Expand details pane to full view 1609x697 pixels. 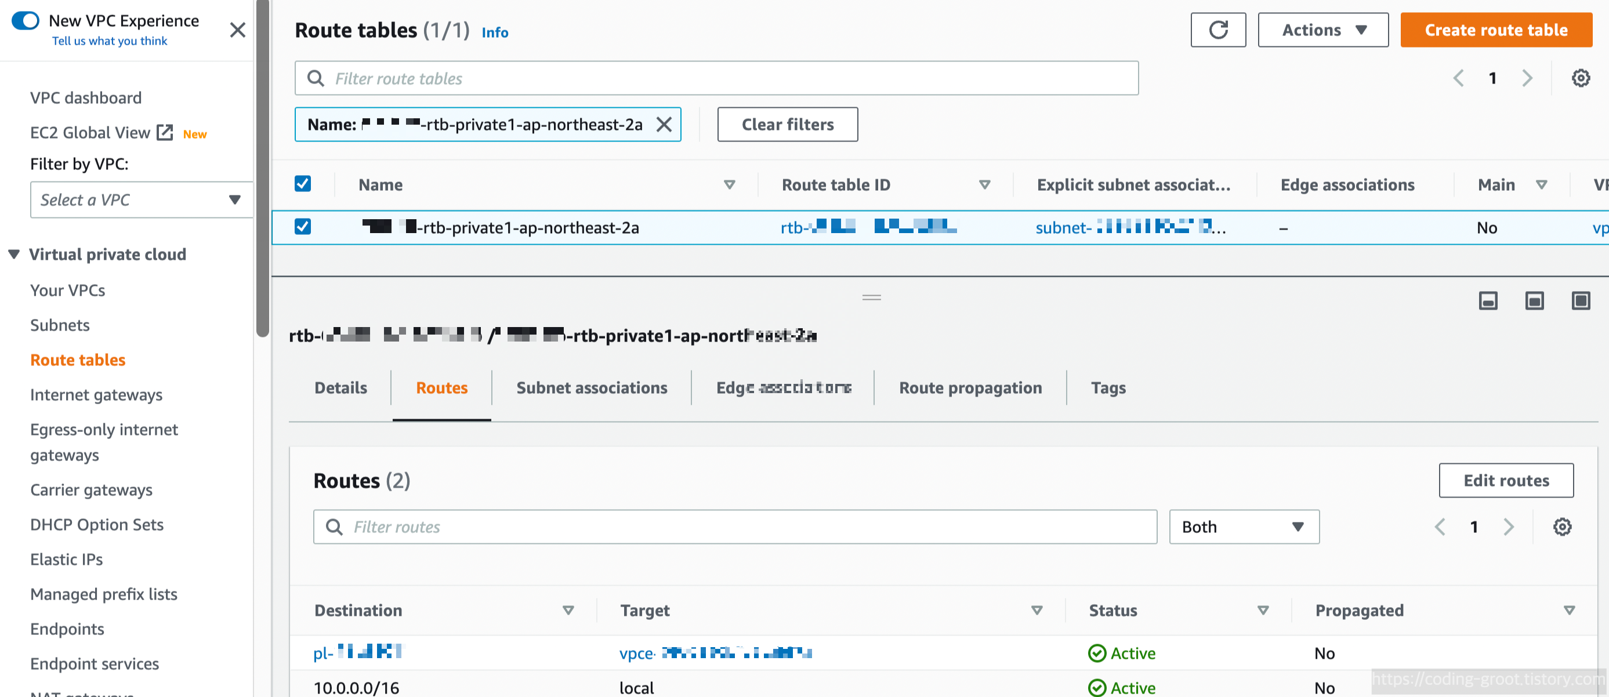(1580, 301)
